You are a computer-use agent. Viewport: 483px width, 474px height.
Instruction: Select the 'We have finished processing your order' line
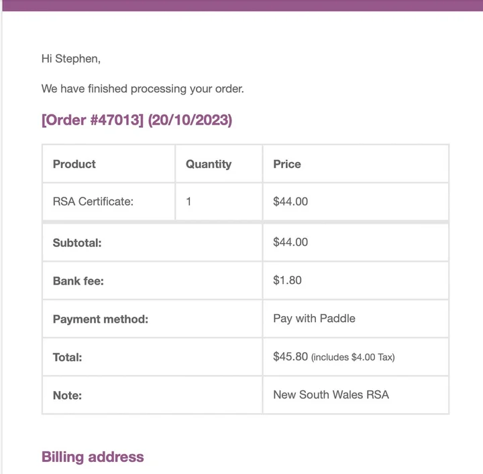pyautogui.click(x=142, y=88)
